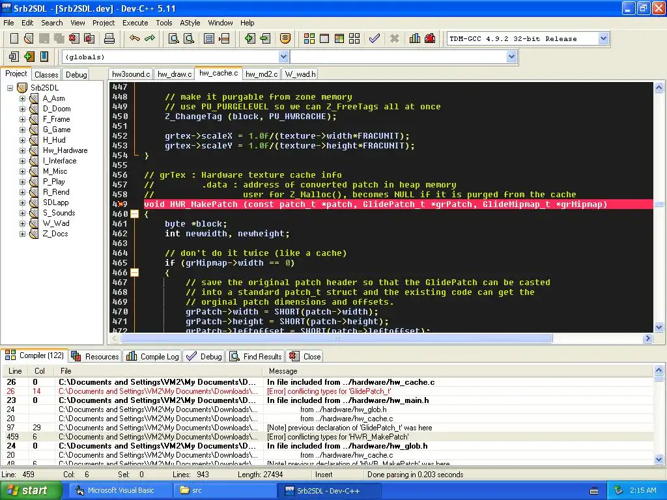Click the Stop Execution gray X icon
The image size is (667, 500).
coord(395,38)
